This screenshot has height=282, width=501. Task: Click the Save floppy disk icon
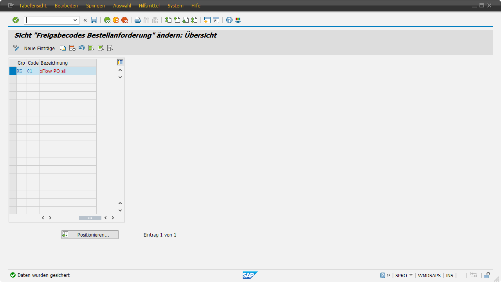(94, 20)
